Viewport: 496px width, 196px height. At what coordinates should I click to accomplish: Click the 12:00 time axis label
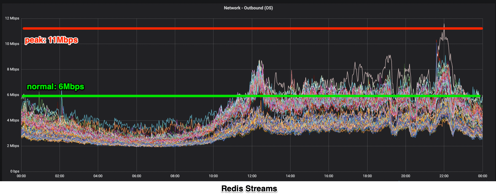[x=252, y=176]
